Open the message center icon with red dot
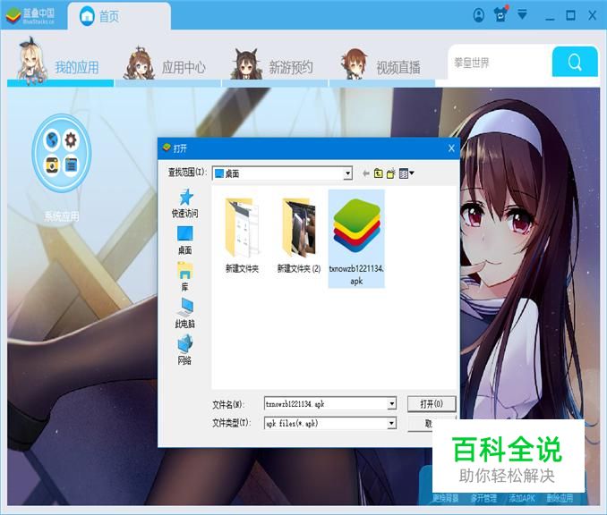The height and width of the screenshot is (515, 607). click(501, 14)
